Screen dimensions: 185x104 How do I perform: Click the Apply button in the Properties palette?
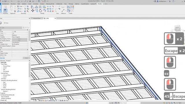tap(26, 58)
